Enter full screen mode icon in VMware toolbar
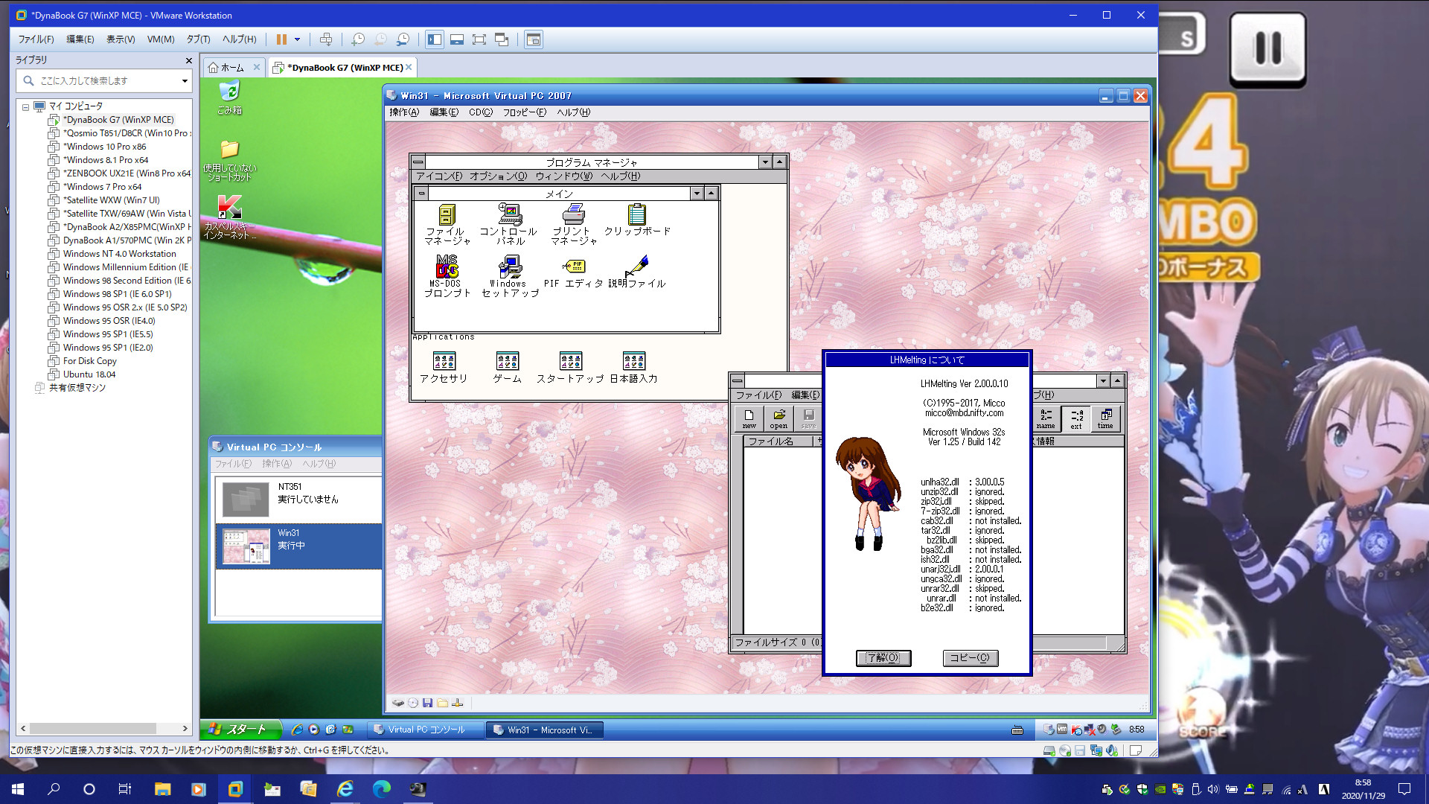1429x804 pixels. (x=479, y=39)
